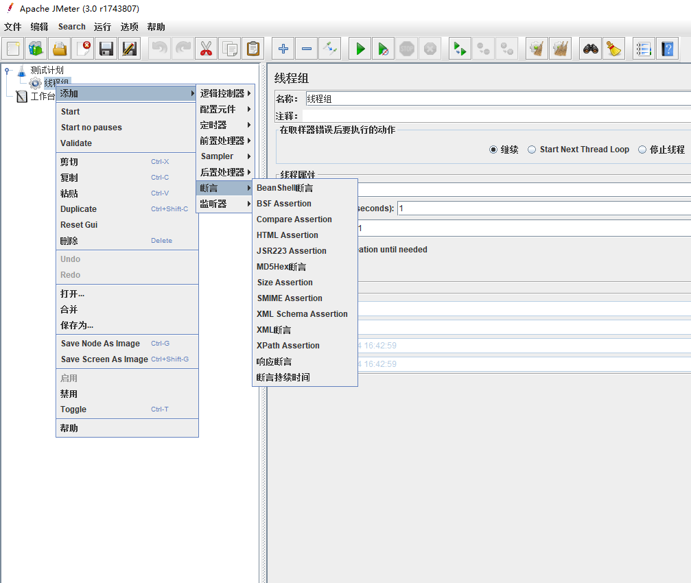Click the Copy toolbar icon
691x583 pixels.
[x=230, y=49]
